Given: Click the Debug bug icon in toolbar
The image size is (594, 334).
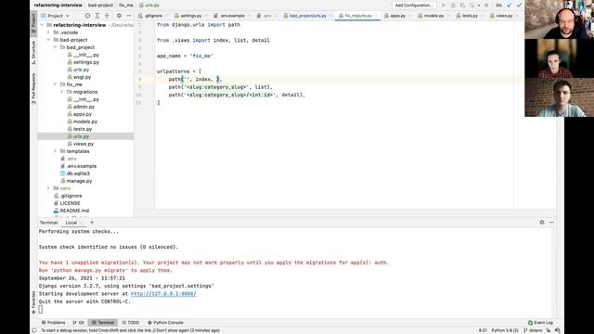Looking at the screenshot, I should pos(453,6).
